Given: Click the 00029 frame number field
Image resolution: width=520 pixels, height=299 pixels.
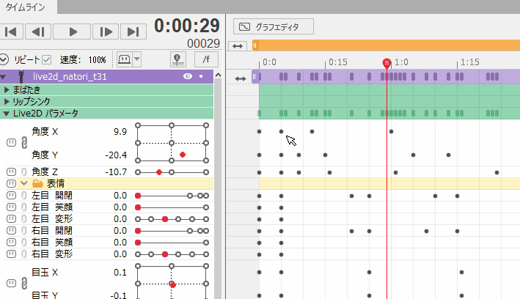Looking at the screenshot, I should (x=203, y=43).
